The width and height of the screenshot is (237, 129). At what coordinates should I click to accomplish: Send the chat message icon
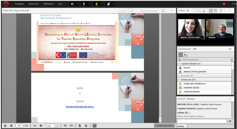(x=230, y=121)
